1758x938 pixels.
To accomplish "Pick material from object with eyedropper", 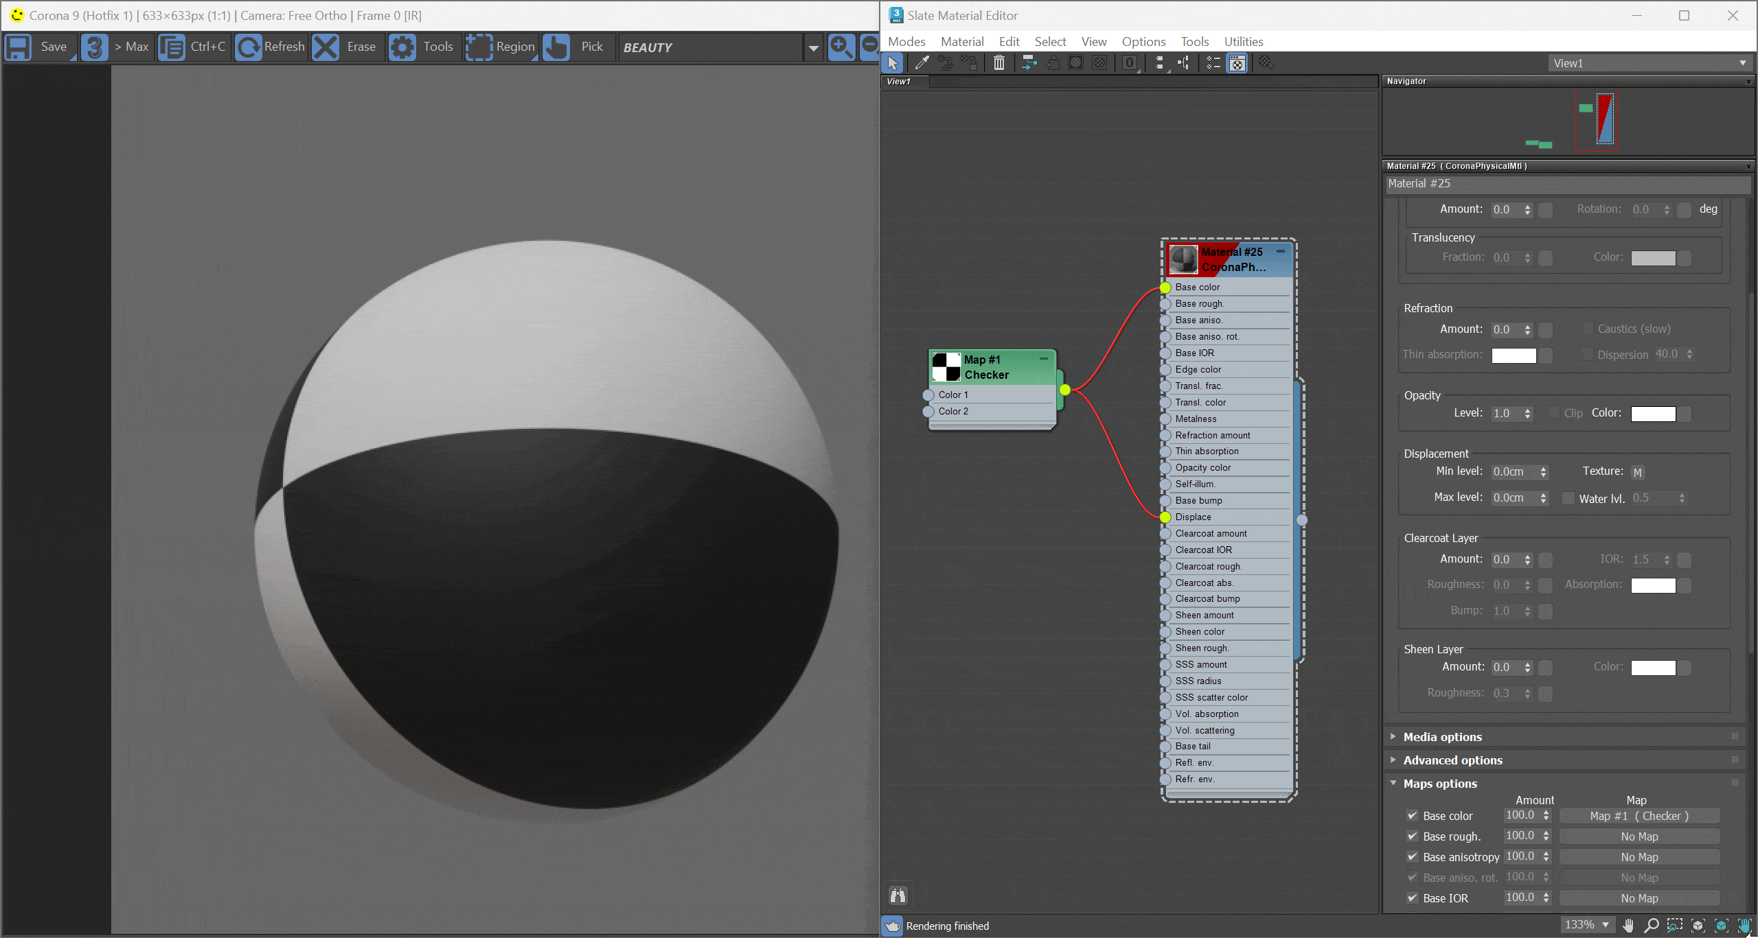I will tap(922, 63).
